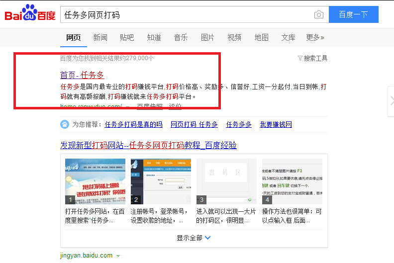Expand the 更多» menu
This screenshot has width=394, height=263.
click(x=315, y=37)
